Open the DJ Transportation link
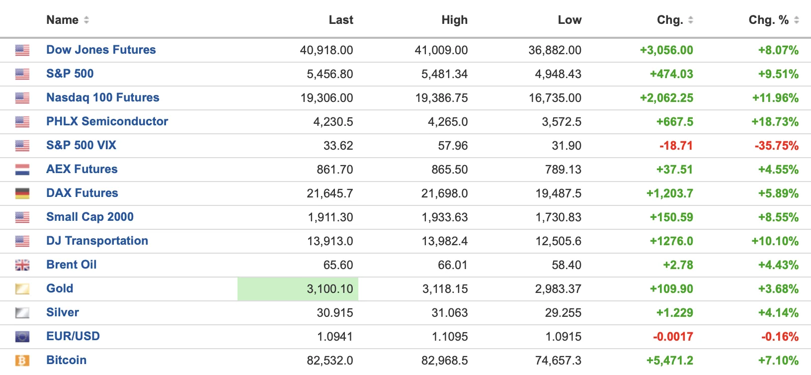This screenshot has height=375, width=811. (97, 241)
